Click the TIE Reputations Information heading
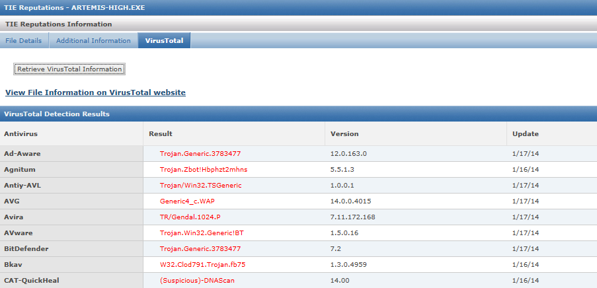The height and width of the screenshot is (288, 597). [59, 24]
